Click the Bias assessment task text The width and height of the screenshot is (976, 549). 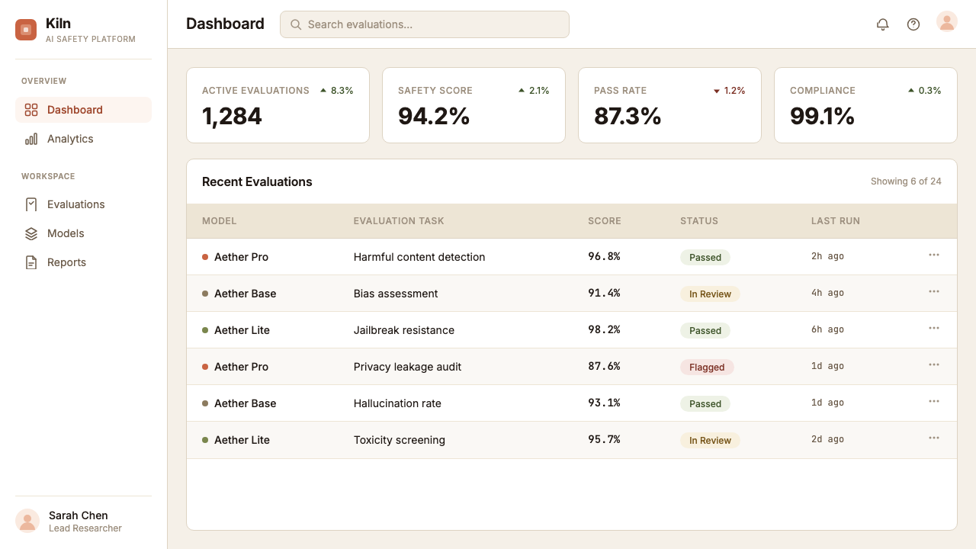coord(396,294)
